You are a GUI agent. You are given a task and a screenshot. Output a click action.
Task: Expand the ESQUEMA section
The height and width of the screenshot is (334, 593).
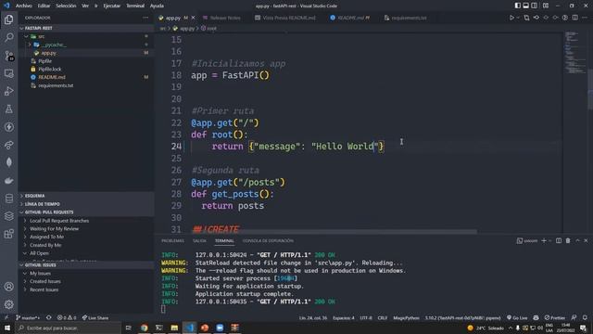[86, 196]
